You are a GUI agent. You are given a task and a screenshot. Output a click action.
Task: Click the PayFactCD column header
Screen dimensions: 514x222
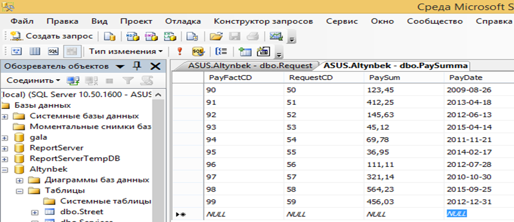coord(244,78)
